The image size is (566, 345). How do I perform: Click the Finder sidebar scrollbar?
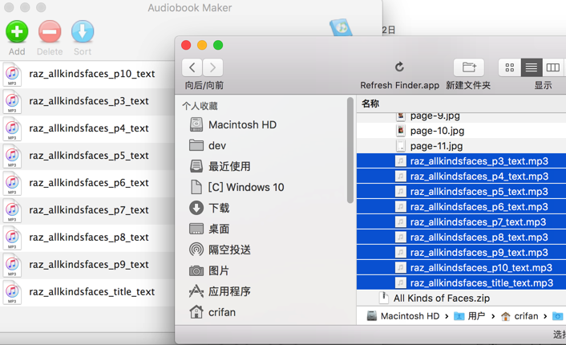[350, 151]
